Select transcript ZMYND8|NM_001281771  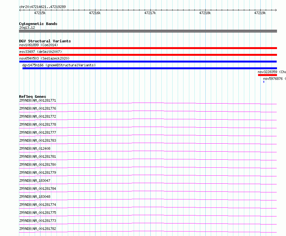pos(38,100)
